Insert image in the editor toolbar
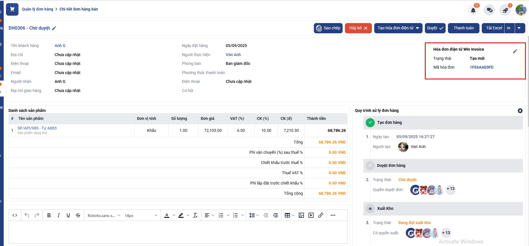 (301, 215)
